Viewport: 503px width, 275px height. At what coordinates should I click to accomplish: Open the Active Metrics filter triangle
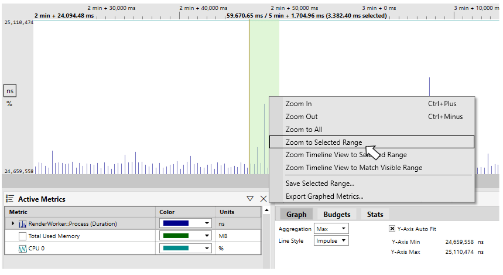(250, 199)
